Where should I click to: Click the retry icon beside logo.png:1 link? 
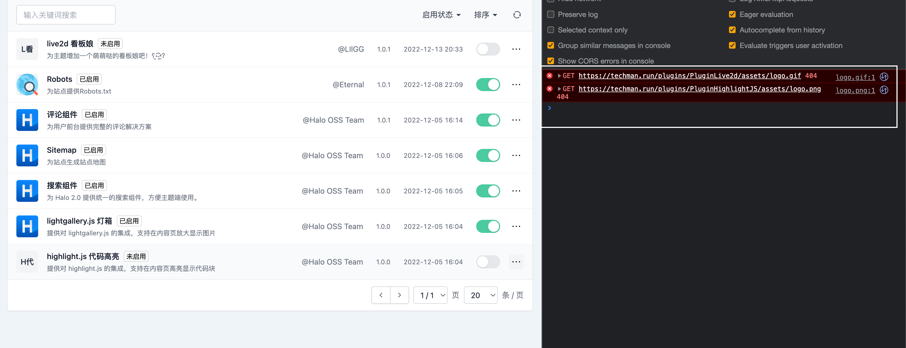tap(884, 90)
